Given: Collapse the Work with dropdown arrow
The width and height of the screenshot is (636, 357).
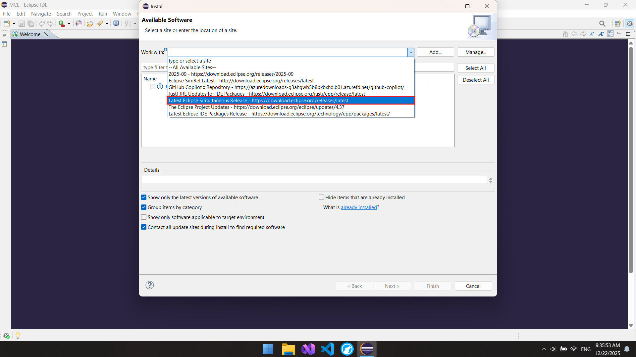Looking at the screenshot, I should pos(411,52).
